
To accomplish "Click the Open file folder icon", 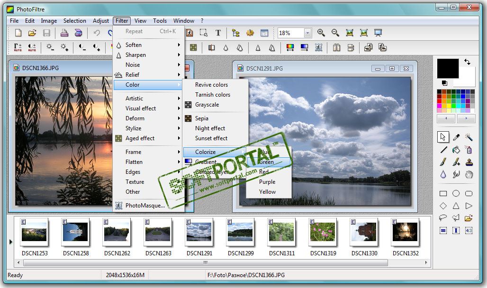I will pyautogui.click(x=32, y=33).
